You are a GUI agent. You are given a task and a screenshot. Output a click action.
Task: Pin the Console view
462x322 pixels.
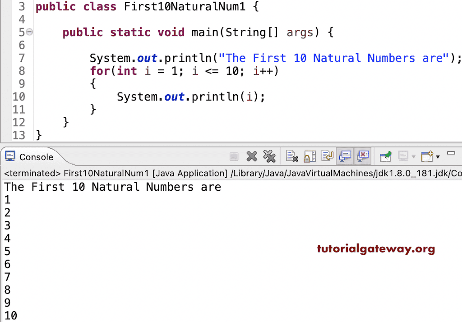(x=386, y=156)
